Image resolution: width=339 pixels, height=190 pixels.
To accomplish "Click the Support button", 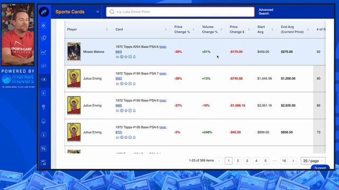I will click(x=320, y=167).
